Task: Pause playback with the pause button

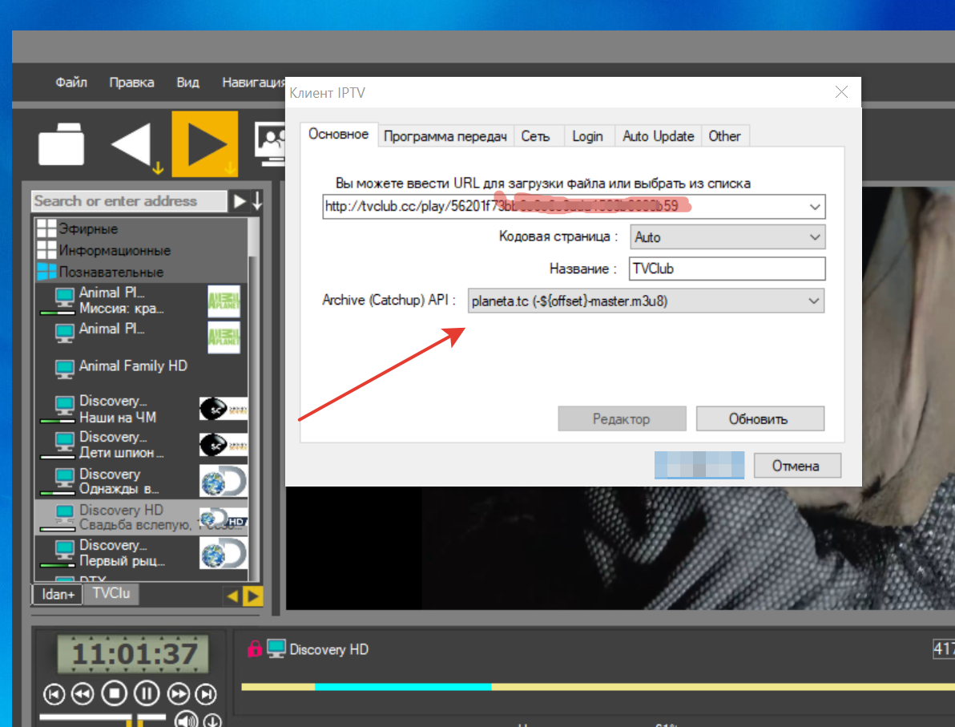Action: pos(146,693)
